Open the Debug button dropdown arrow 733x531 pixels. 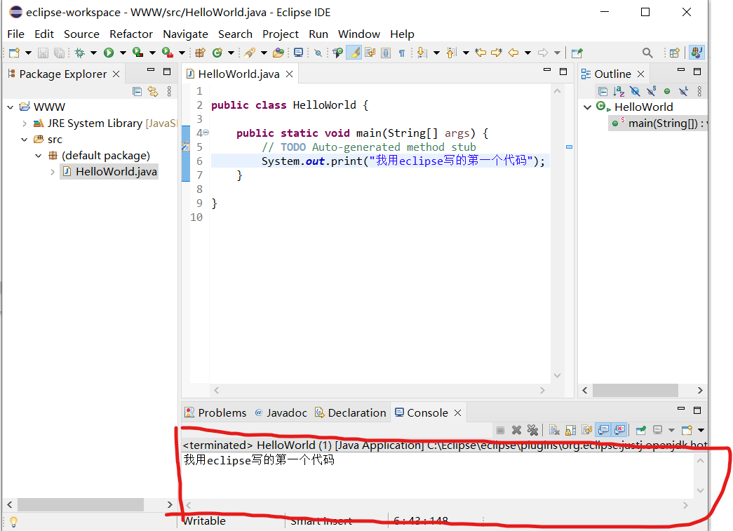(93, 53)
